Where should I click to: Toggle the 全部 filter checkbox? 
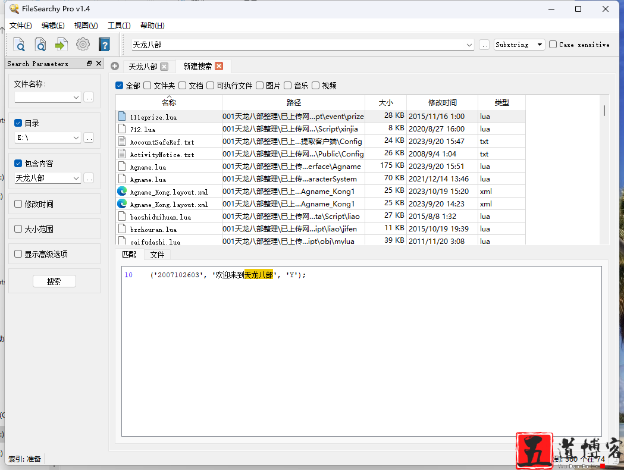(119, 85)
